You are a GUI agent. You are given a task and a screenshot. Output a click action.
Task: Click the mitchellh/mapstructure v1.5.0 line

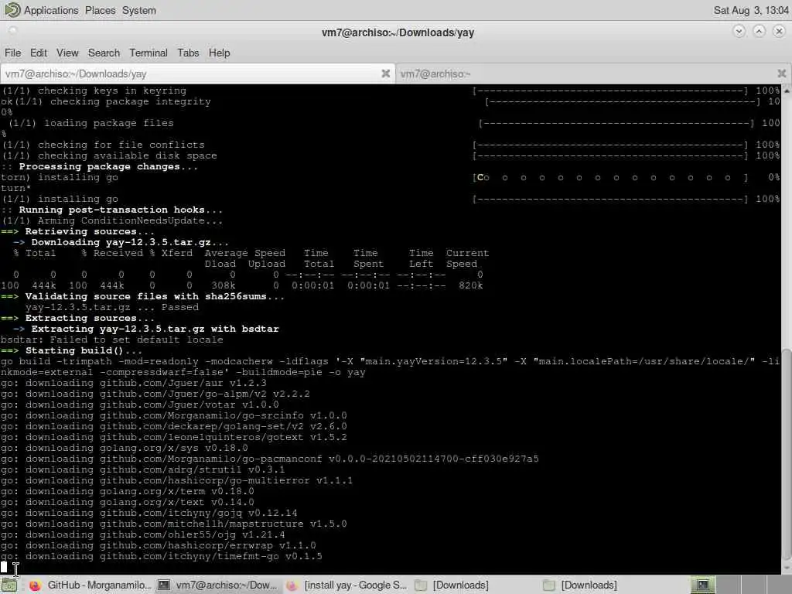point(174,524)
